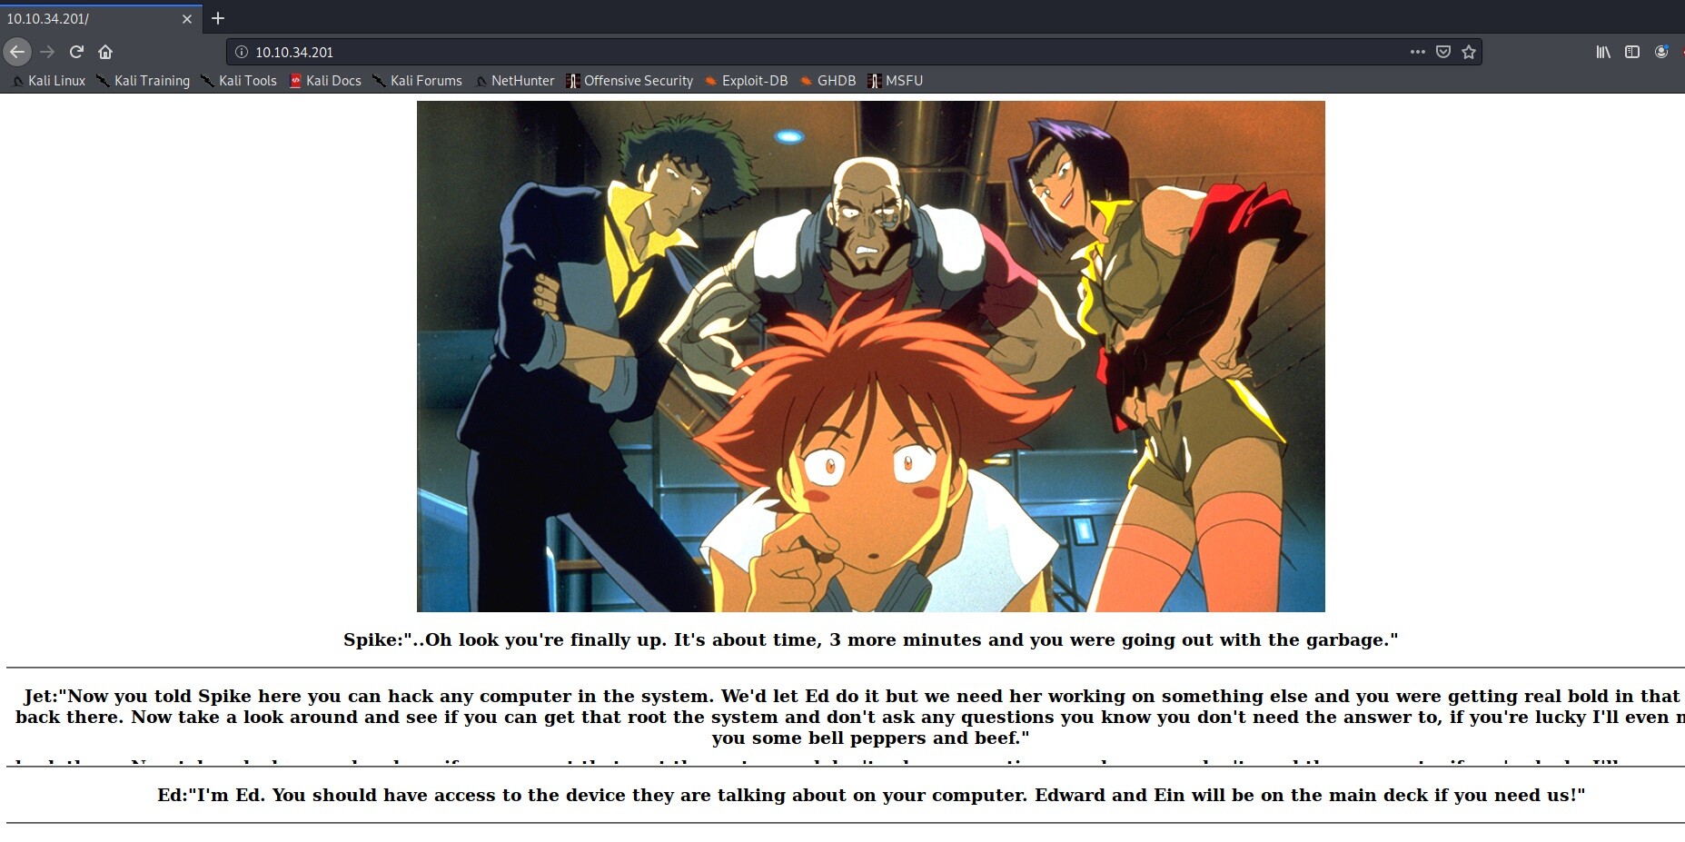
Task: Go to the browser Home page
Action: coord(105,52)
